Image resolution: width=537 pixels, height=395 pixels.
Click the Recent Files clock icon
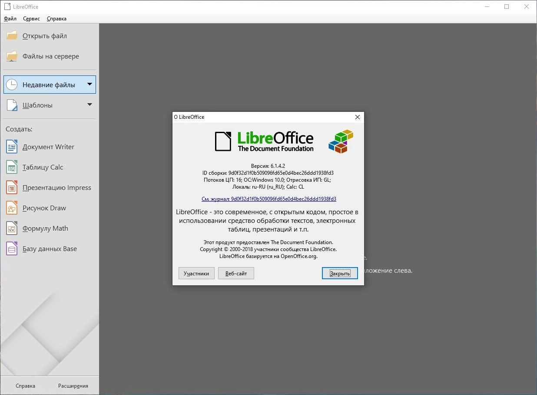point(12,85)
